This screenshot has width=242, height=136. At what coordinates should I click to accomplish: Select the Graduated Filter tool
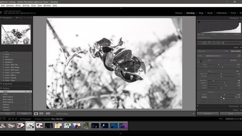(214, 43)
